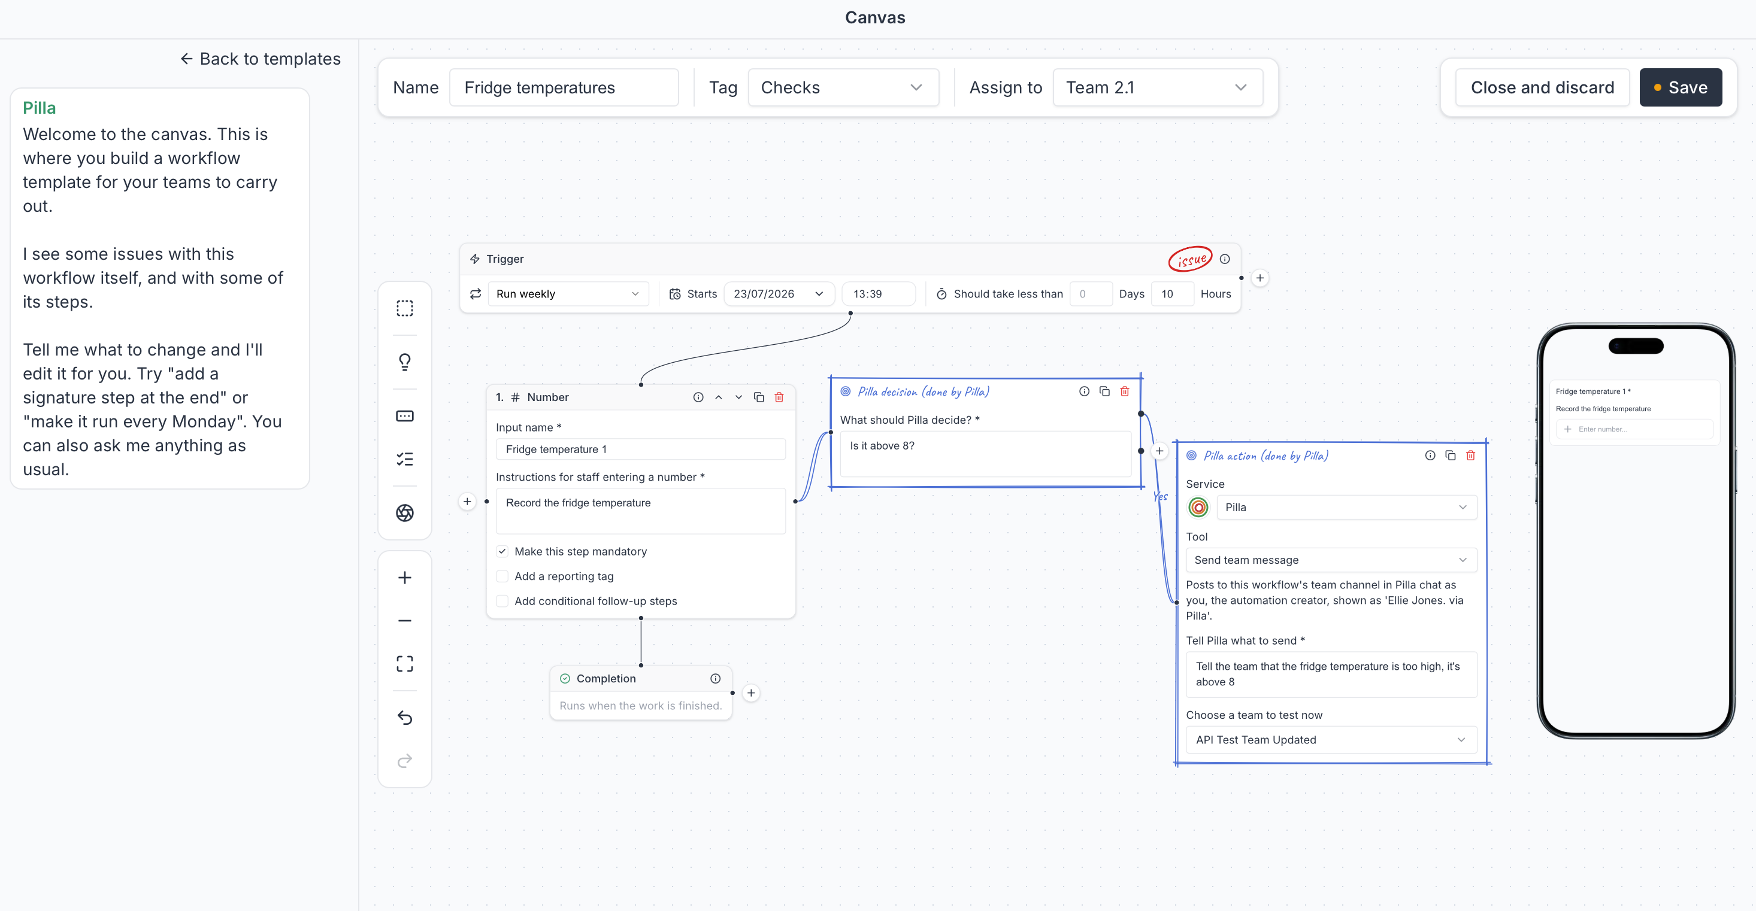
Task: Click the Pilla action node title
Action: (1266, 456)
